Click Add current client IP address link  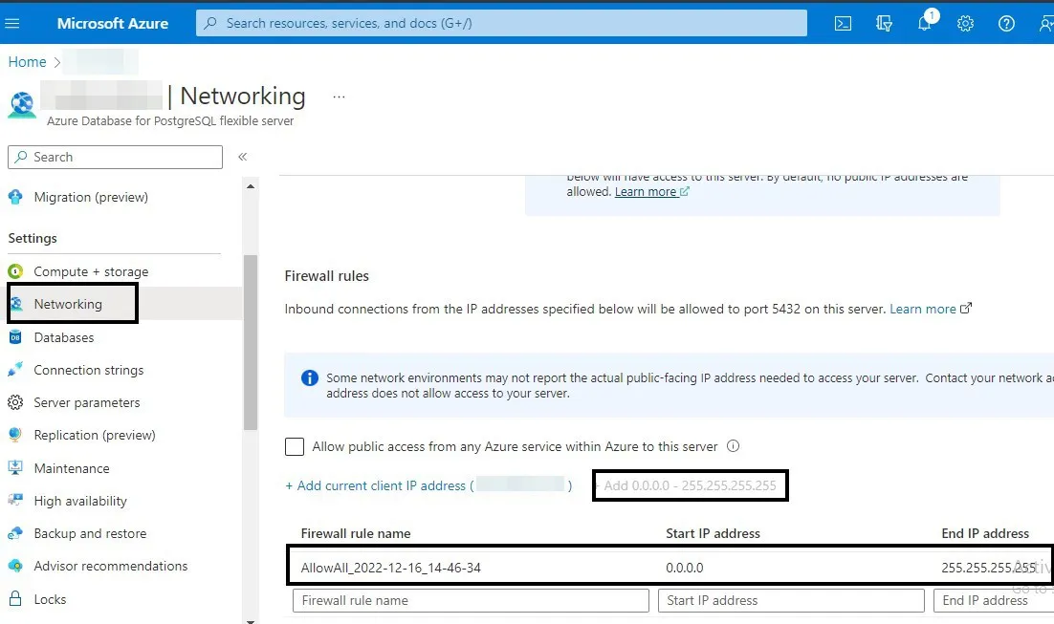tap(428, 485)
